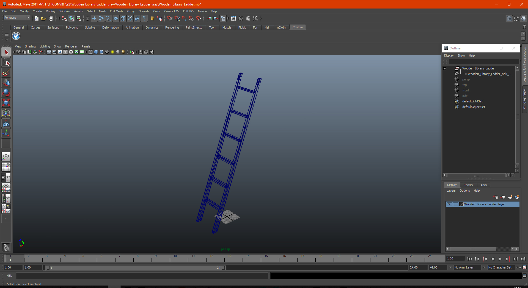Go to end of playback range
Viewport: 528px width, 288px height.
(523, 259)
